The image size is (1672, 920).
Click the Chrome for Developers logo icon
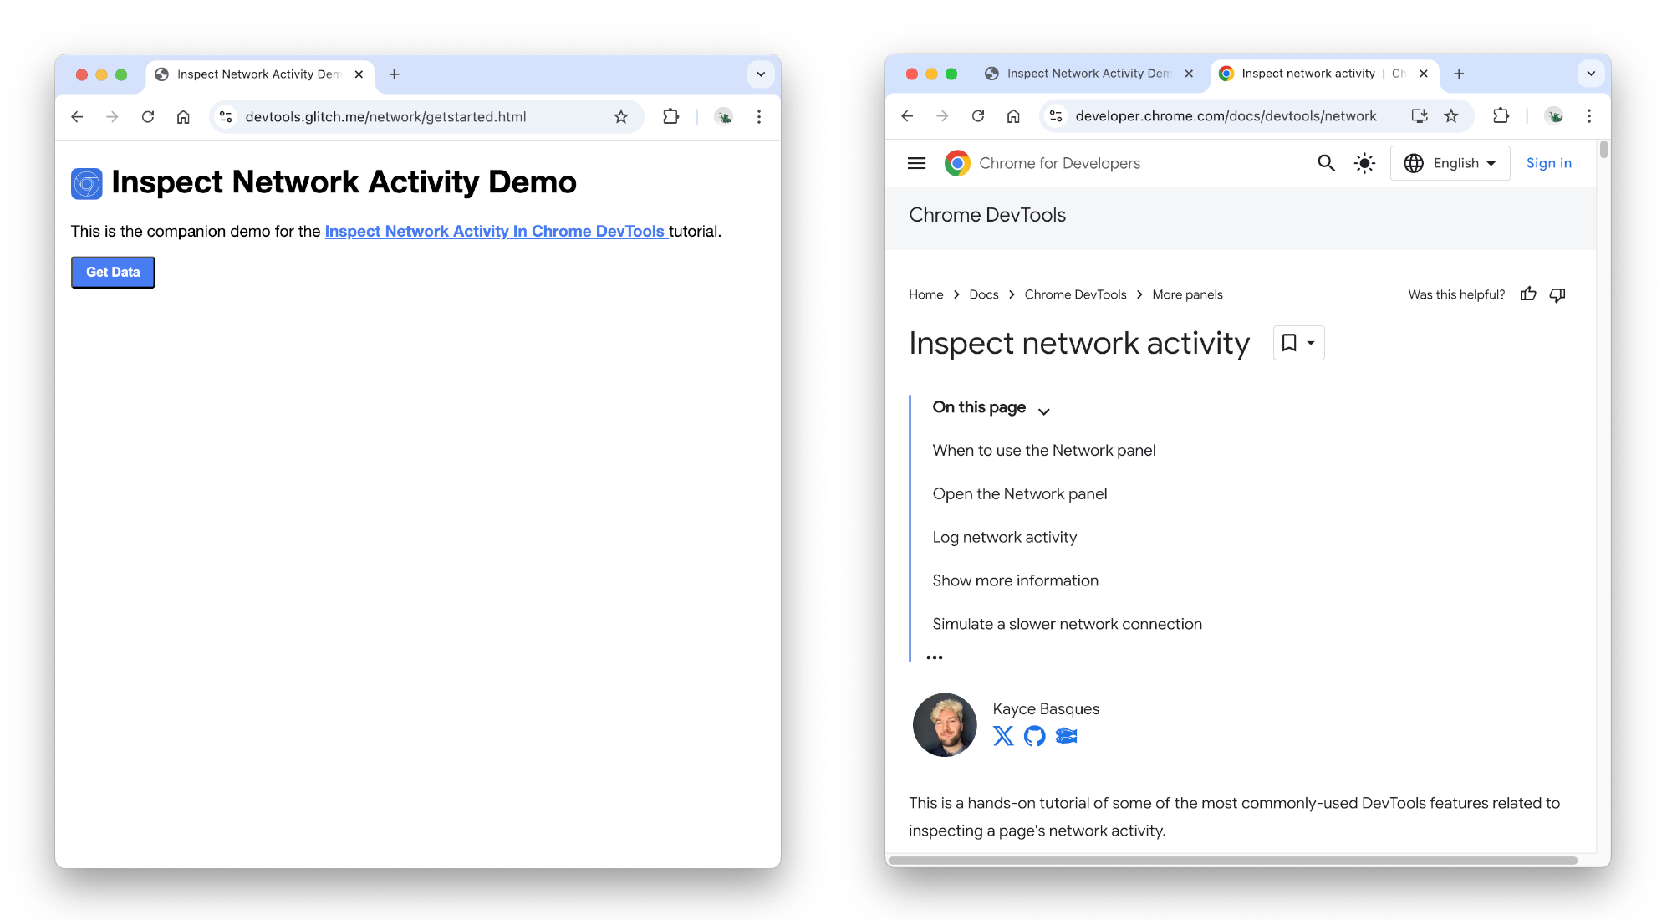958,162
